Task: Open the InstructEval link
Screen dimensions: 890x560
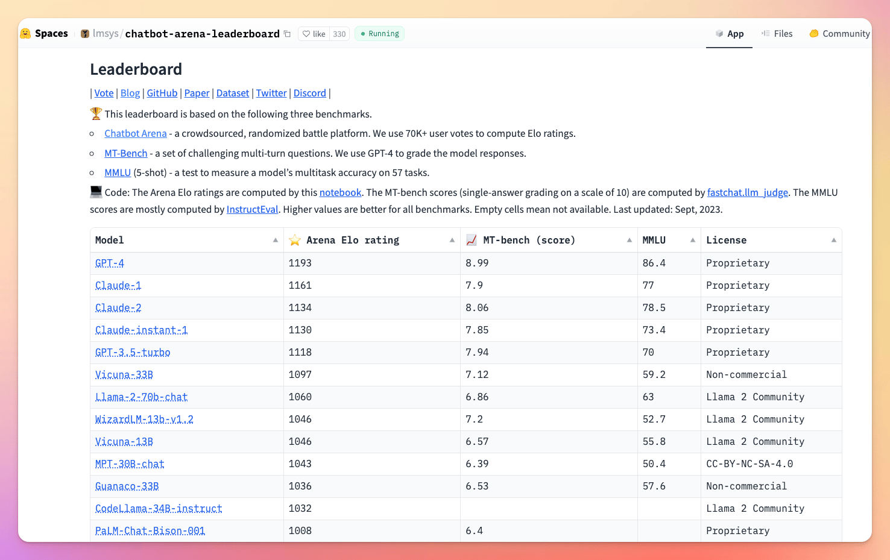Action: click(x=253, y=209)
